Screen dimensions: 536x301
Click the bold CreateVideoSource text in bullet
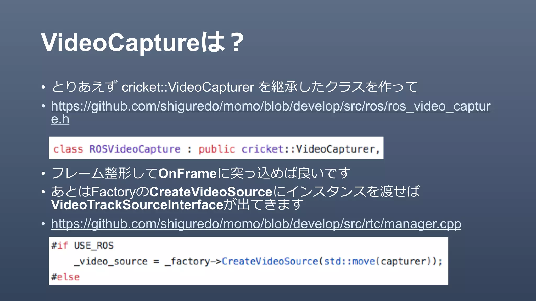[211, 192]
